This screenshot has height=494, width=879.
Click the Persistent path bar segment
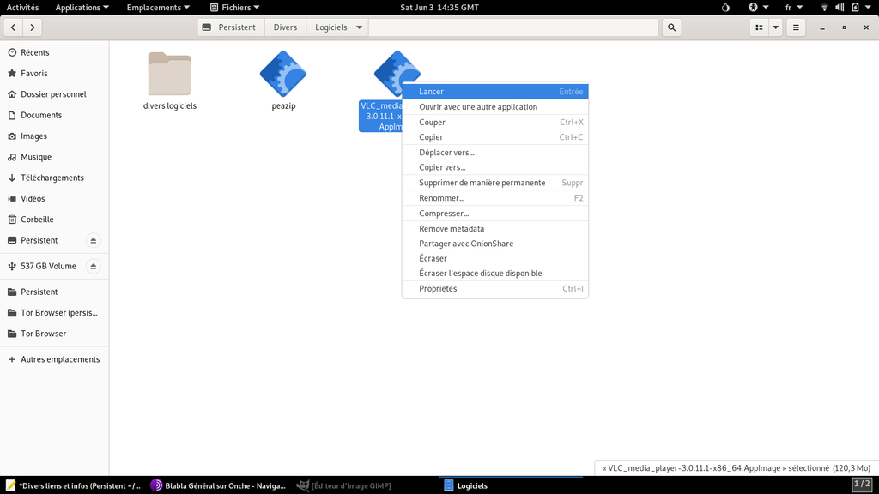point(230,27)
